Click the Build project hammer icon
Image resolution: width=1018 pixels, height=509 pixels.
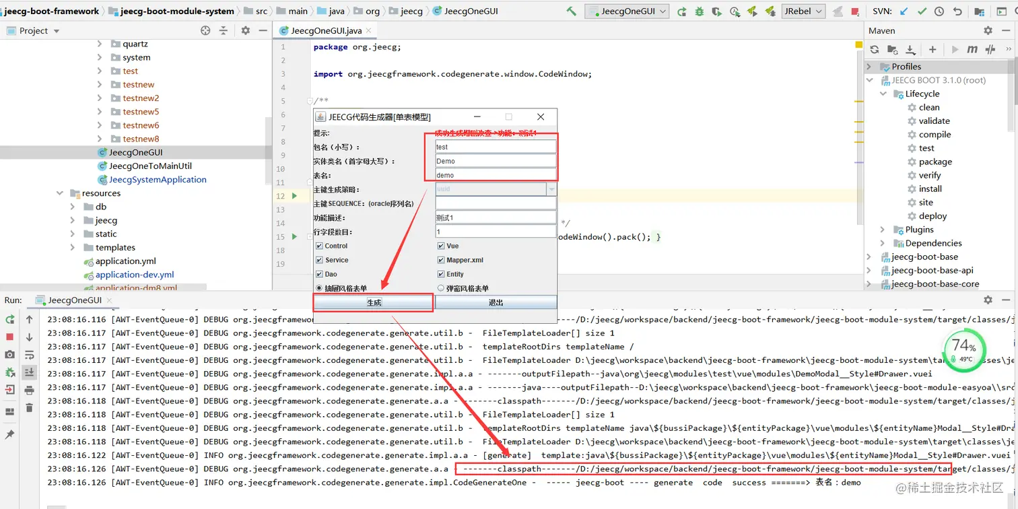click(x=572, y=11)
